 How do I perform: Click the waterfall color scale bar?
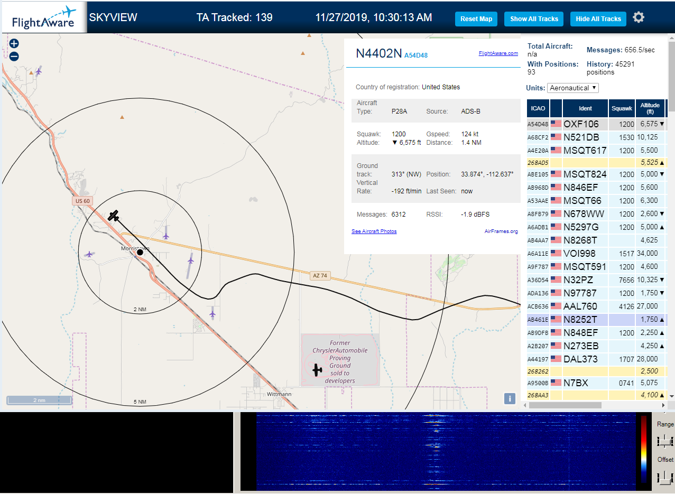[644, 449]
